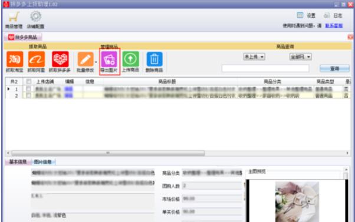Check the checkbox in row 2

28,95
